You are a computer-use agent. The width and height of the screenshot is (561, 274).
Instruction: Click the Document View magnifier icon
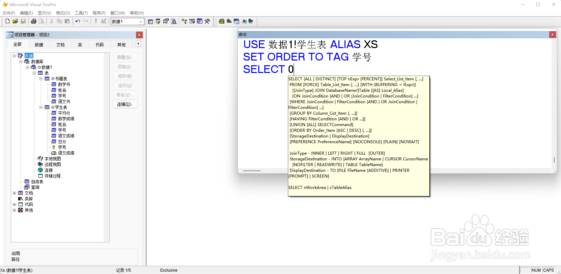174,21
